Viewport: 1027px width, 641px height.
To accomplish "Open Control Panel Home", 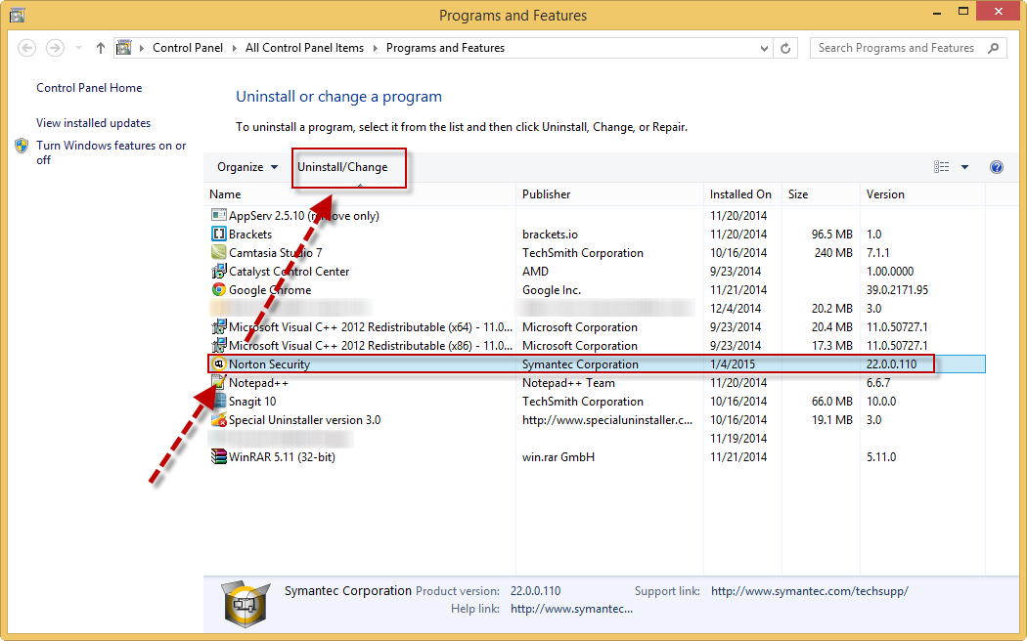I will click(89, 88).
